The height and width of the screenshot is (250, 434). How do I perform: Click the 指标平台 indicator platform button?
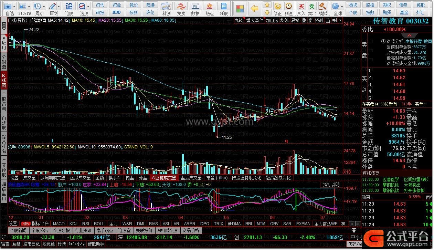[x=41, y=223]
